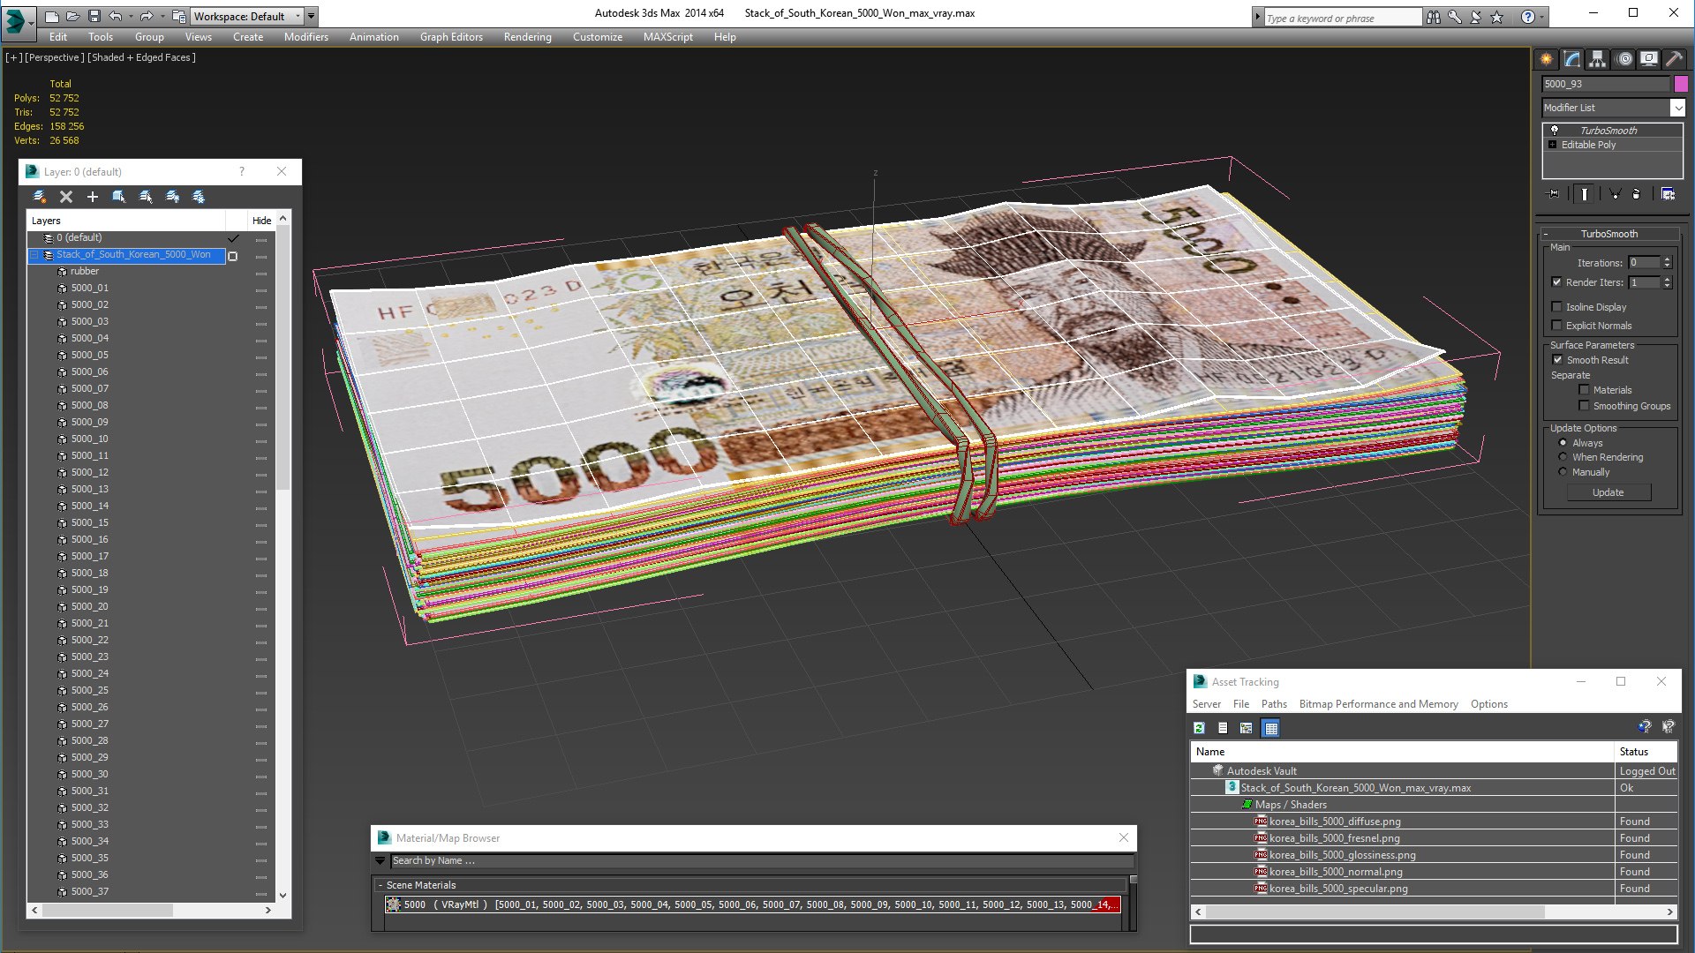Open the Rendering menu
Image resolution: width=1695 pixels, height=953 pixels.
(x=527, y=37)
